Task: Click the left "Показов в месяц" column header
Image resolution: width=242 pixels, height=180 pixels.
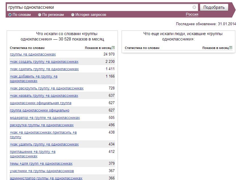Action: click(x=98, y=48)
